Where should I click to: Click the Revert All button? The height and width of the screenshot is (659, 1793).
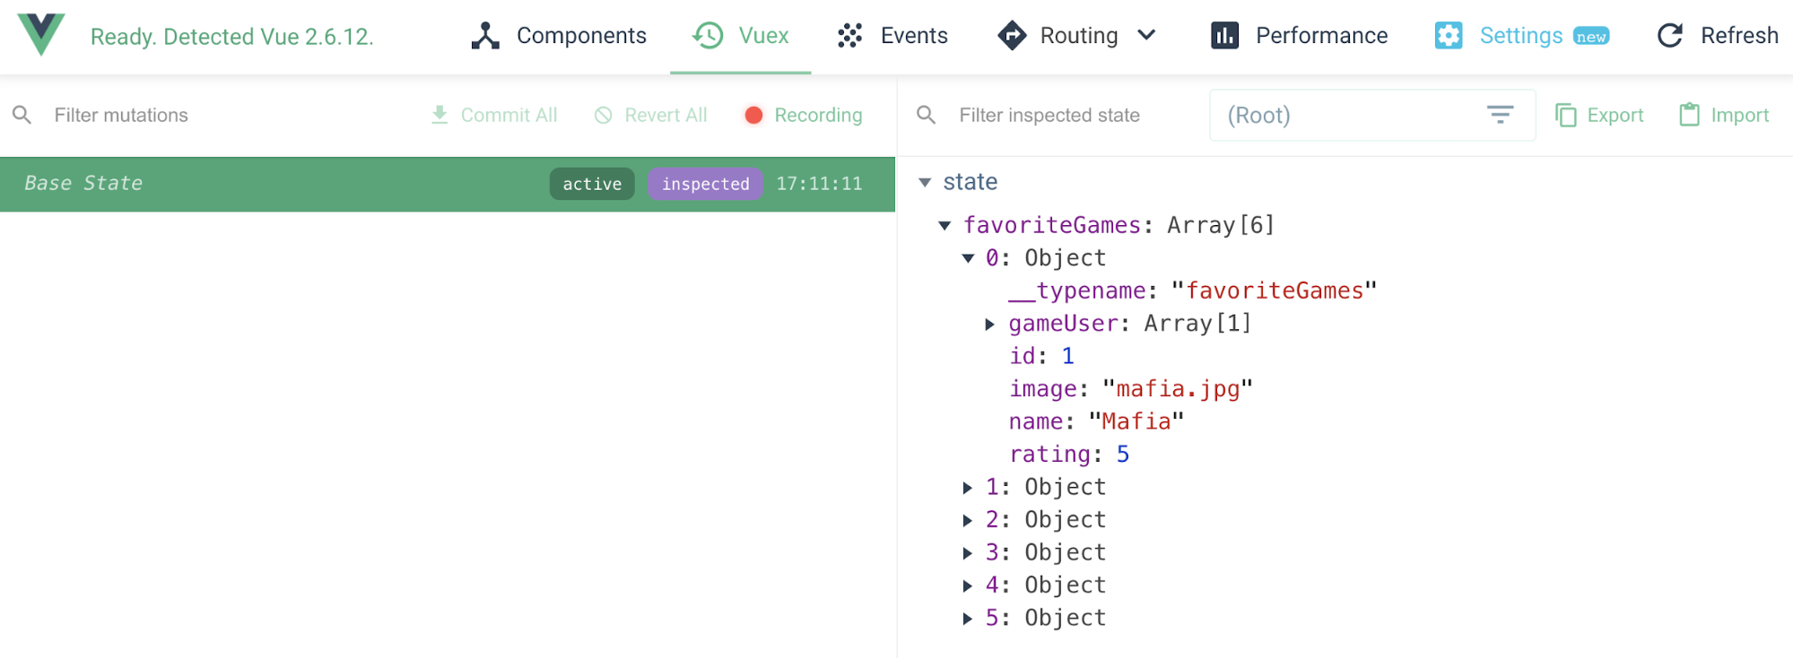coord(651,115)
